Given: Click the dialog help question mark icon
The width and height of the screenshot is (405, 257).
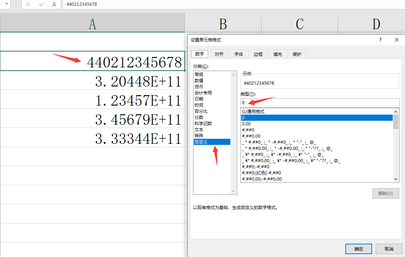Looking at the screenshot, I should click(380, 40).
